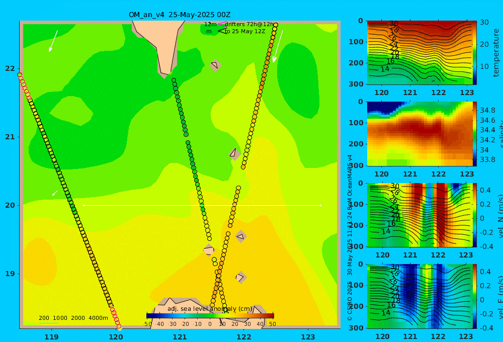
Task: Click longitude label 119 on map axis
Action: click(52, 337)
